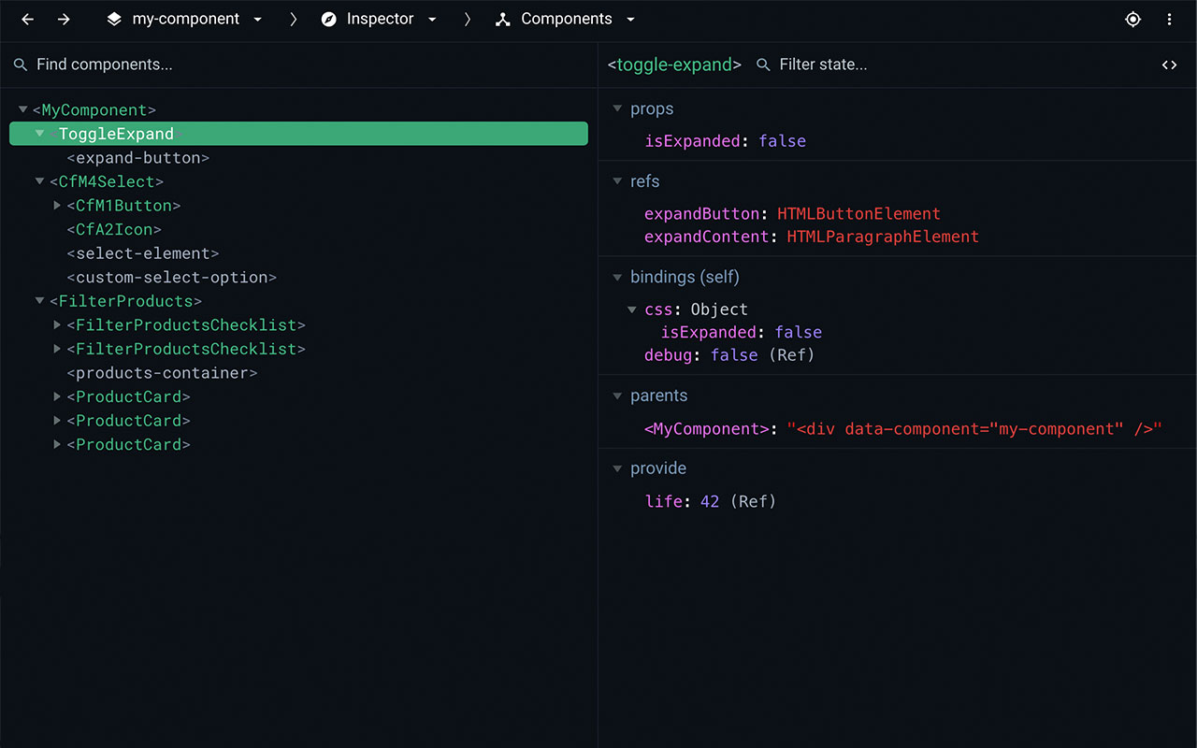The width and height of the screenshot is (1197, 748).
Task: Focus the Find components search field
Action: 299,65
